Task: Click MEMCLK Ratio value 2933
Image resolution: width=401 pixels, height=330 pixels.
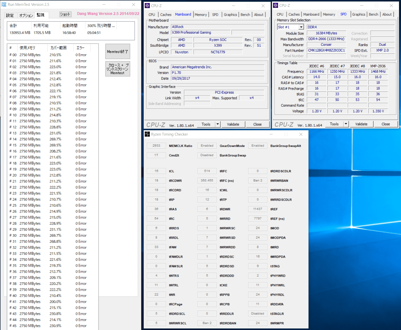Action: point(156,146)
